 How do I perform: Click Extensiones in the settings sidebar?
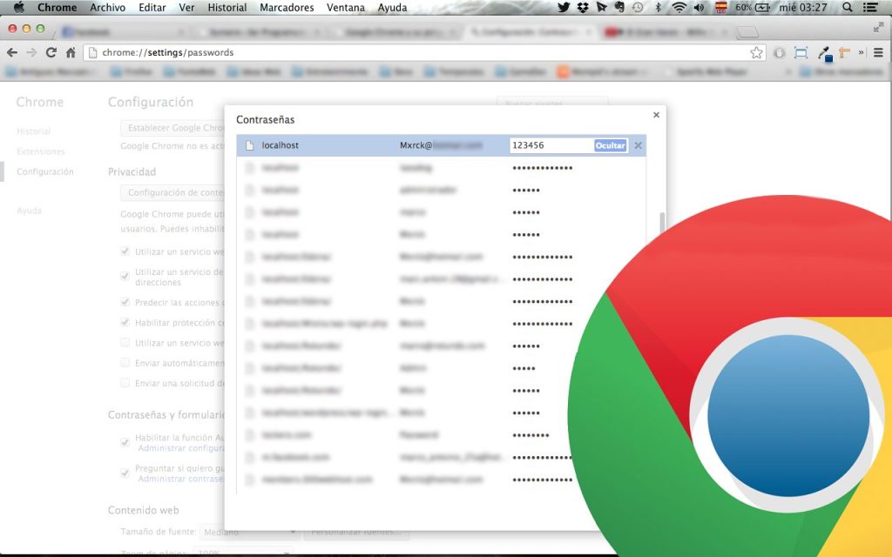[40, 151]
